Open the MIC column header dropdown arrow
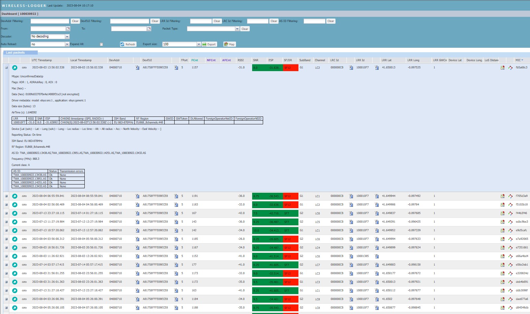Image resolution: width=530 pixels, height=314 pixels. tap(522, 60)
